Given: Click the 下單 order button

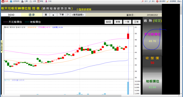Looking at the screenshot, I should (x=62, y=15).
